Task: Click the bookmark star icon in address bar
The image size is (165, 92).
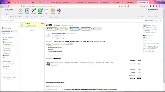Action: pyautogui.click(x=122, y=6)
